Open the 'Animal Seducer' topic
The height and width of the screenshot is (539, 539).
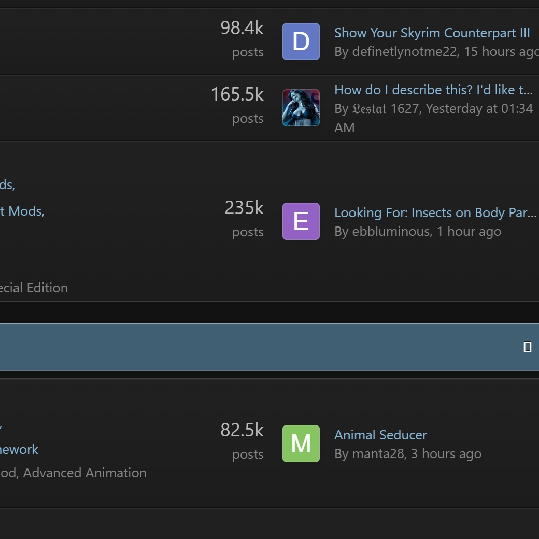380,435
